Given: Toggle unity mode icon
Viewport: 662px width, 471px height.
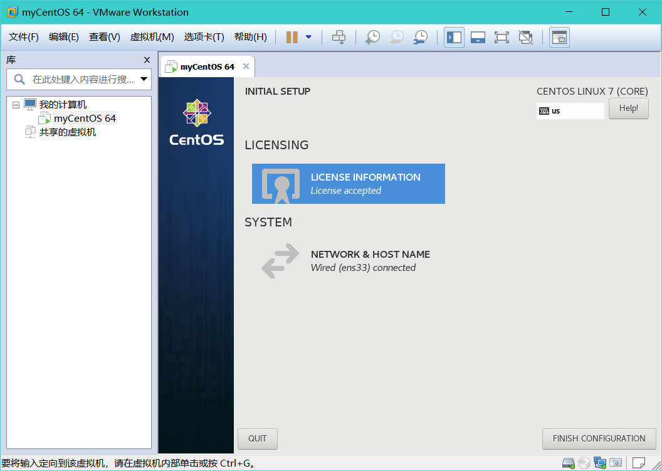Looking at the screenshot, I should click(525, 37).
